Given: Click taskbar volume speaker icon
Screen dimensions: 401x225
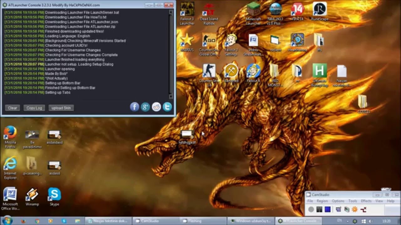Looking at the screenshot, I should 370,221.
